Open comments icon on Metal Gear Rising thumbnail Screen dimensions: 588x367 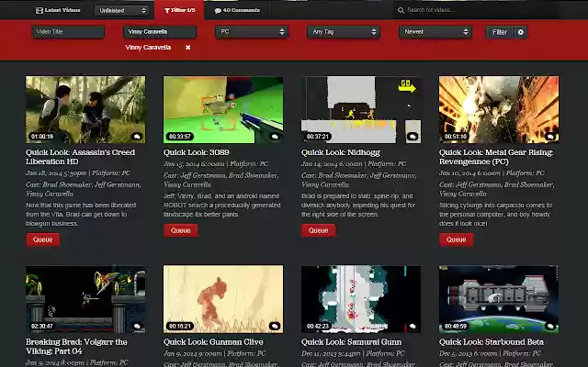click(550, 137)
